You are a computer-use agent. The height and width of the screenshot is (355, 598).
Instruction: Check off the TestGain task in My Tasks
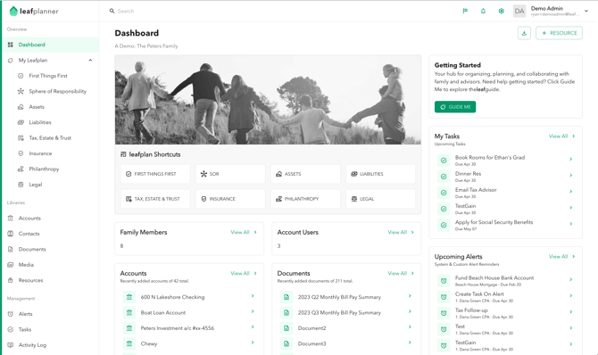[444, 209]
